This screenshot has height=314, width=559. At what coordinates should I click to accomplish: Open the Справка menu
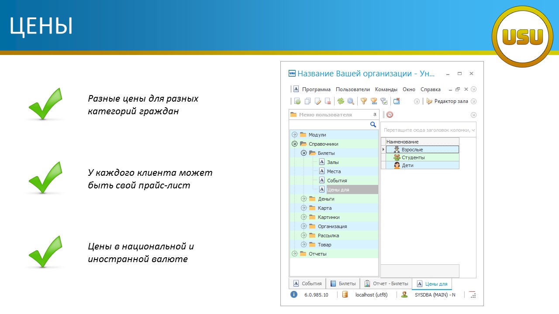click(431, 89)
